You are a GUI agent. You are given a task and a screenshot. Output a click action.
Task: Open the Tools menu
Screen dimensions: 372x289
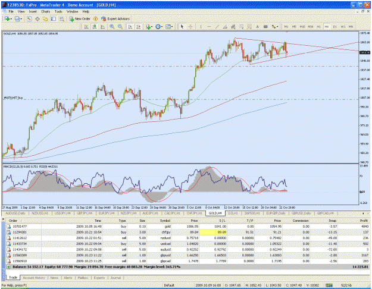click(58, 11)
